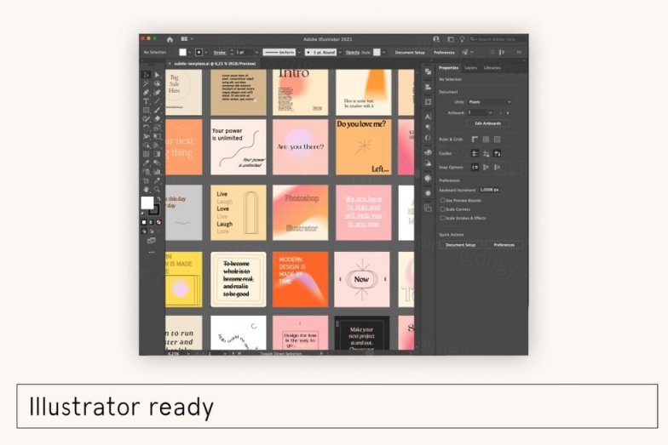This screenshot has width=668, height=445.
Task: Select the Selection arrow tool
Action: (146, 75)
